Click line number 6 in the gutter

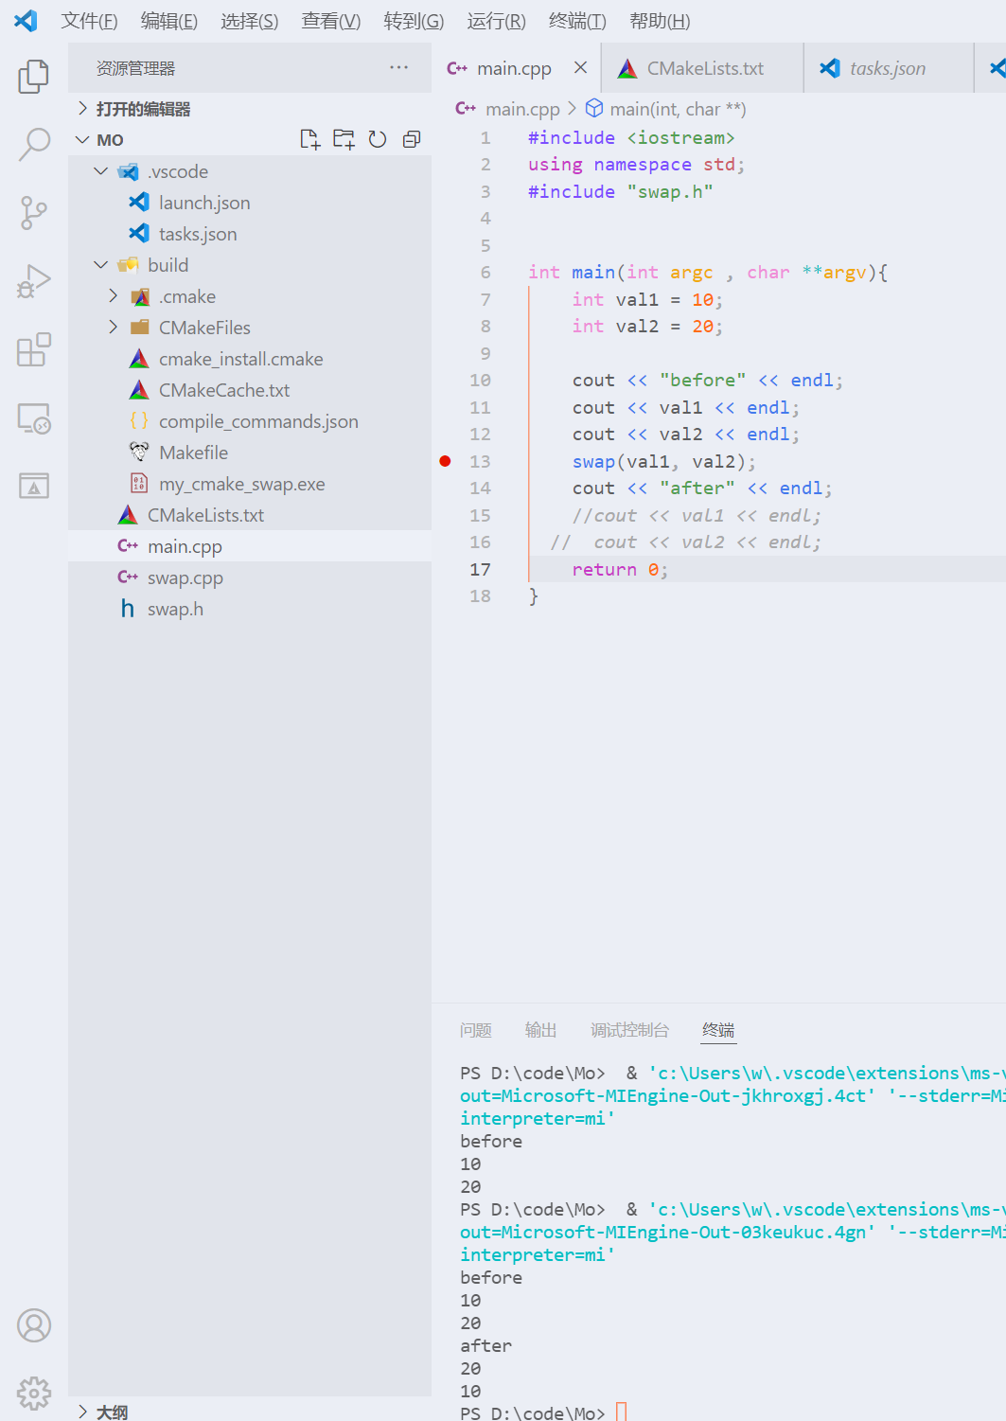(485, 273)
